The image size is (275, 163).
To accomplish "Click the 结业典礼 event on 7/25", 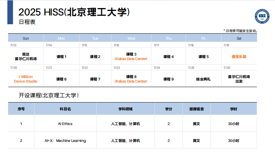I will (x=203, y=79).
